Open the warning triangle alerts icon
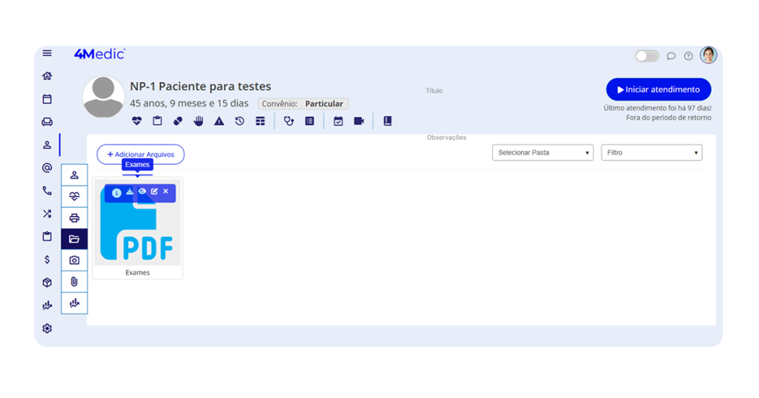 pyautogui.click(x=219, y=121)
